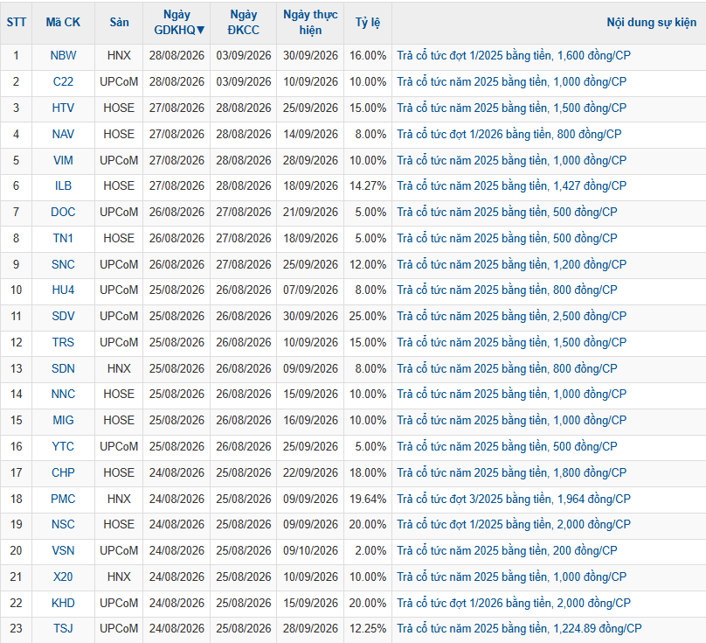706x643 pixels.
Task: Open TN1 dividend event description
Action: click(507, 238)
